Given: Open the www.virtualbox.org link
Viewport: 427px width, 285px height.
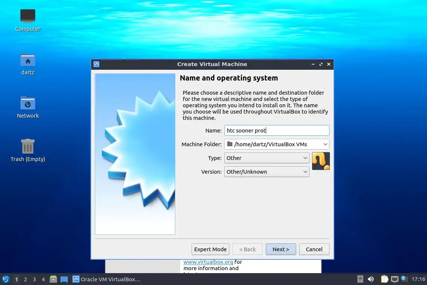Looking at the screenshot, I should 208,262.
